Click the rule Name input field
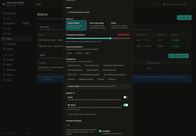The height and width of the screenshot is (136, 196). [x=98, y=12]
